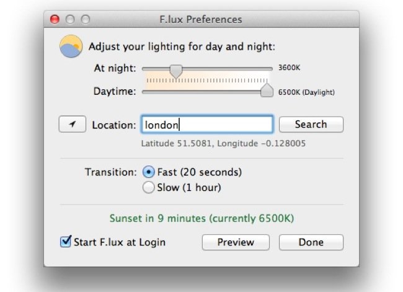This screenshot has height=292, width=403.
Task: Click the Preview button
Action: [236, 242]
